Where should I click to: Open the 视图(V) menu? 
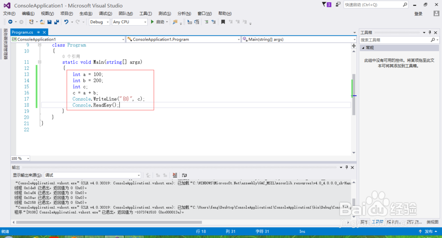pos(47,14)
